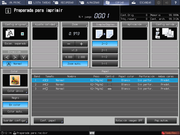180x135 pixels.
Task: Click tray 3 paper quantity icon
Action: [109, 89]
